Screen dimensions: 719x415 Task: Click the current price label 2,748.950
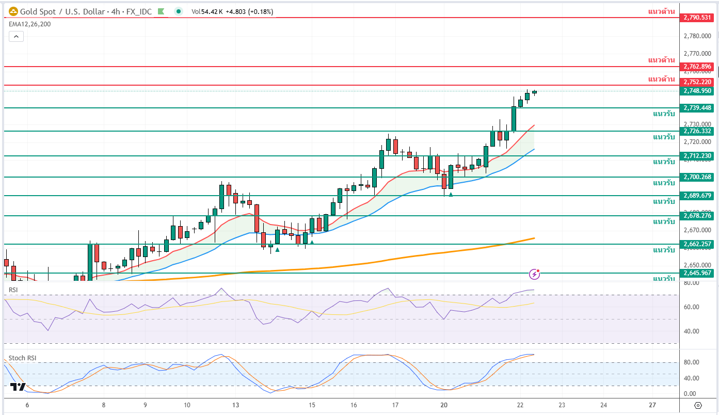tap(697, 91)
